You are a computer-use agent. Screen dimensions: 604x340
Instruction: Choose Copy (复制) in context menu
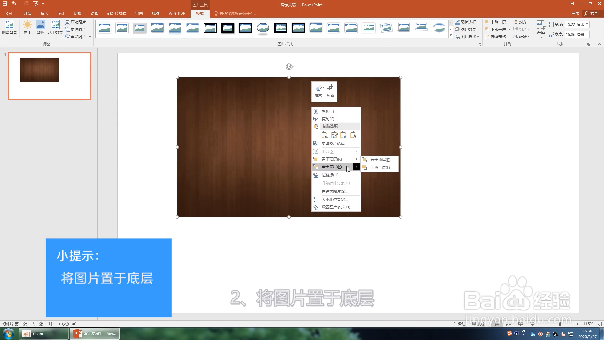click(336, 119)
